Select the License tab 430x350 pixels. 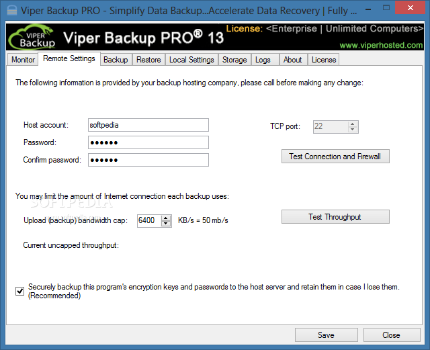pos(324,60)
